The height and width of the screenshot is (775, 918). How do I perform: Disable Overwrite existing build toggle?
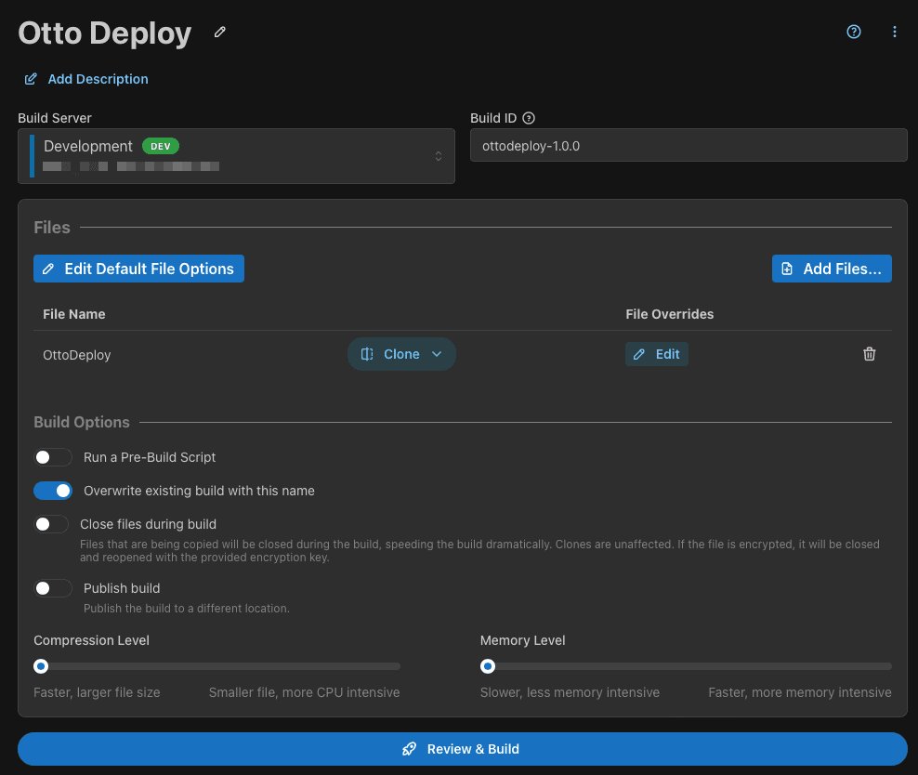(53, 491)
